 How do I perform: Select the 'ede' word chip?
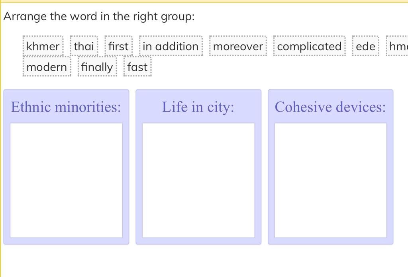pyautogui.click(x=365, y=46)
